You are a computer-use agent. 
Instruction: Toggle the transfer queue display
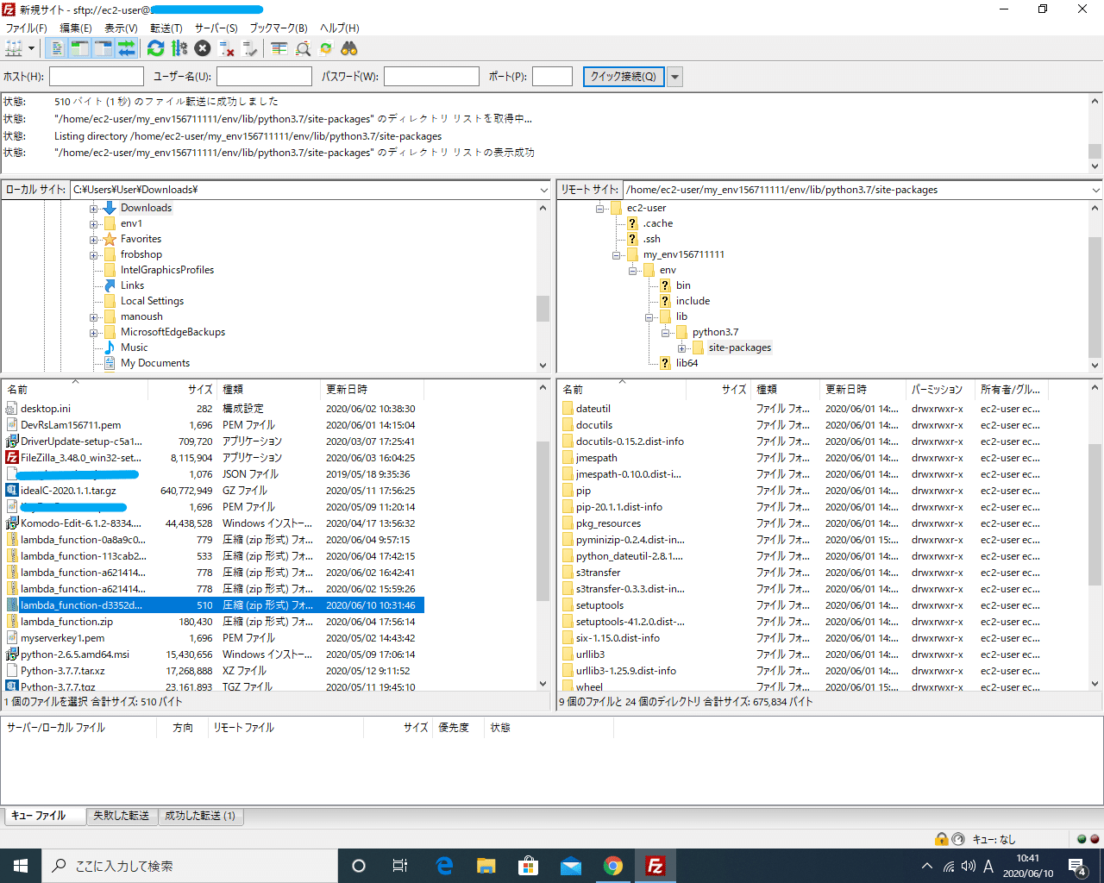tap(126, 48)
